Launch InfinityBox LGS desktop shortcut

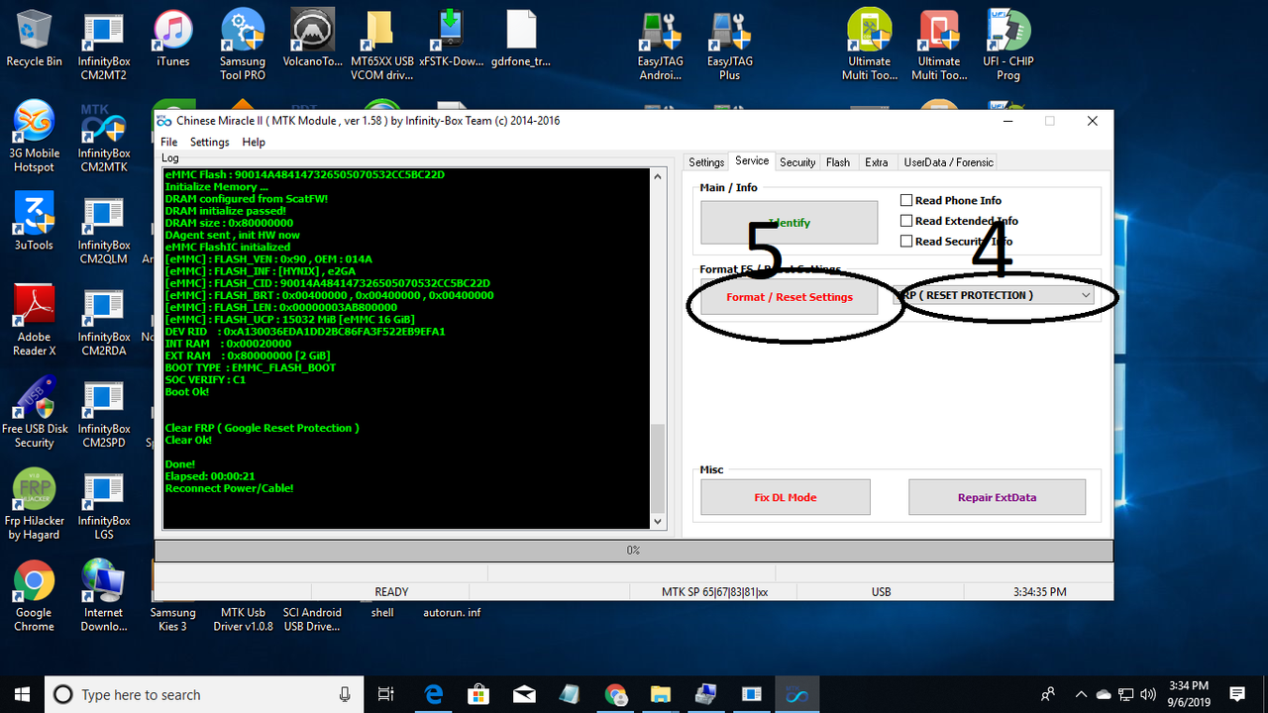coord(104,504)
